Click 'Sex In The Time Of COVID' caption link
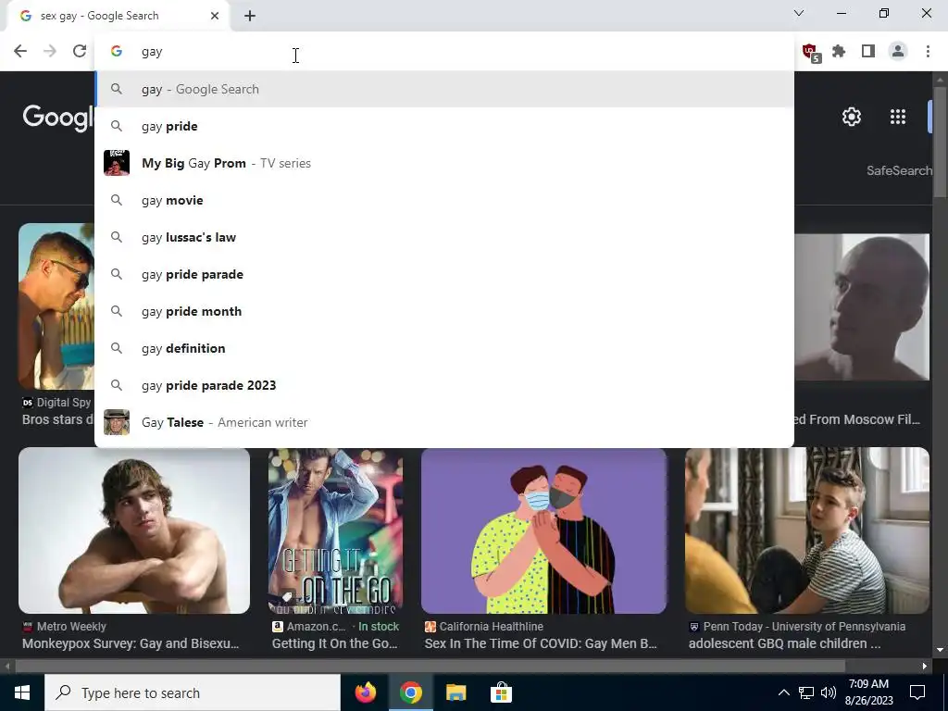The width and height of the screenshot is (948, 711). 541,643
